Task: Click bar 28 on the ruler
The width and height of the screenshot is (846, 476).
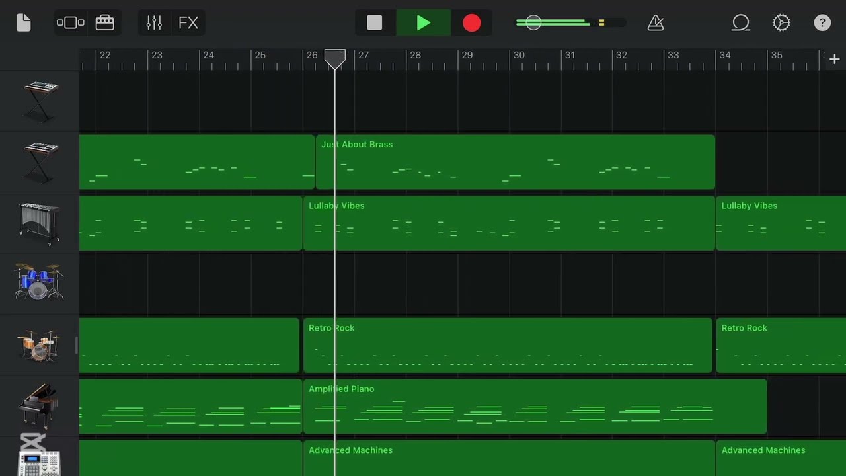Action: pyautogui.click(x=415, y=56)
